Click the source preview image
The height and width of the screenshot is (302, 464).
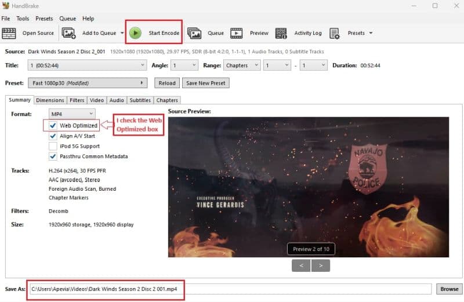click(309, 187)
